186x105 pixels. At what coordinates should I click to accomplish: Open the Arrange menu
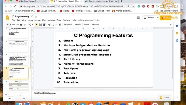(x=51, y=20)
